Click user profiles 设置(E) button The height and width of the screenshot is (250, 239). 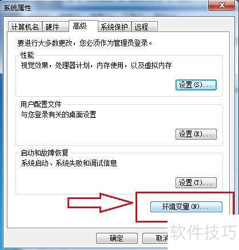point(196,134)
